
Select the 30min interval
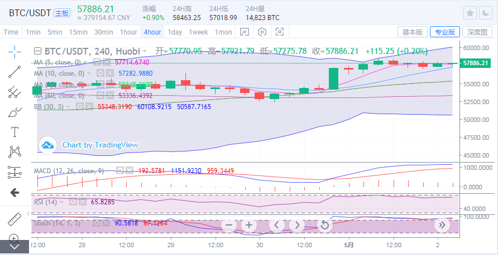point(103,32)
